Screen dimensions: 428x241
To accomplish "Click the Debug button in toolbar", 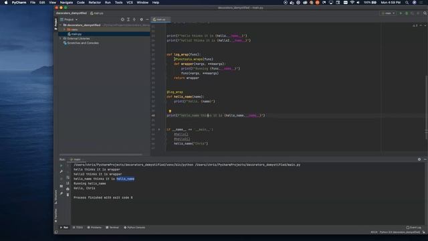I will coord(407,13).
